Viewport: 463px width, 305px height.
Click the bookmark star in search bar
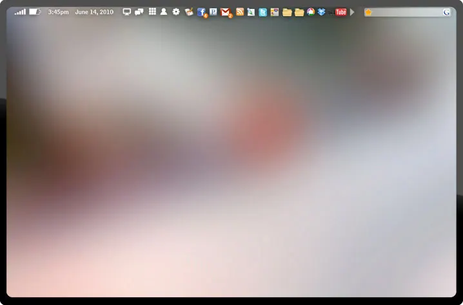coord(368,12)
